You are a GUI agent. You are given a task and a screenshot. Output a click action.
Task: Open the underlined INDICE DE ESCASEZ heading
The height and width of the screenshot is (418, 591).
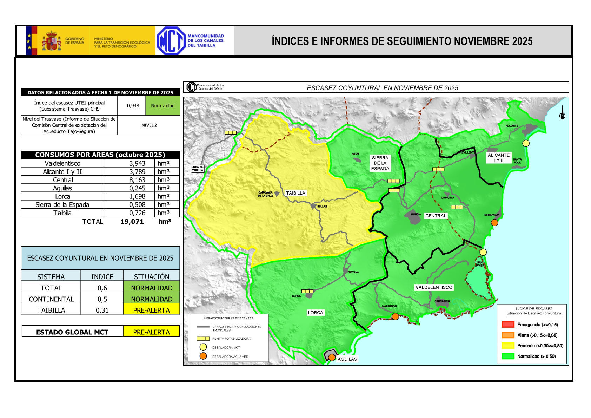point(534,309)
